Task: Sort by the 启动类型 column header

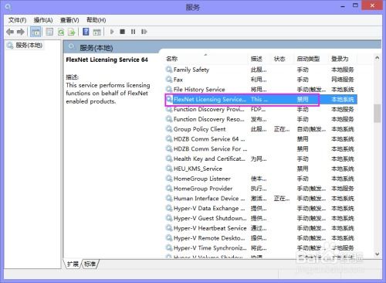Action: [x=308, y=59]
